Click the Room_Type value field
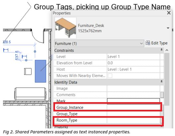This screenshot has height=136, width=175. click(x=134, y=120)
